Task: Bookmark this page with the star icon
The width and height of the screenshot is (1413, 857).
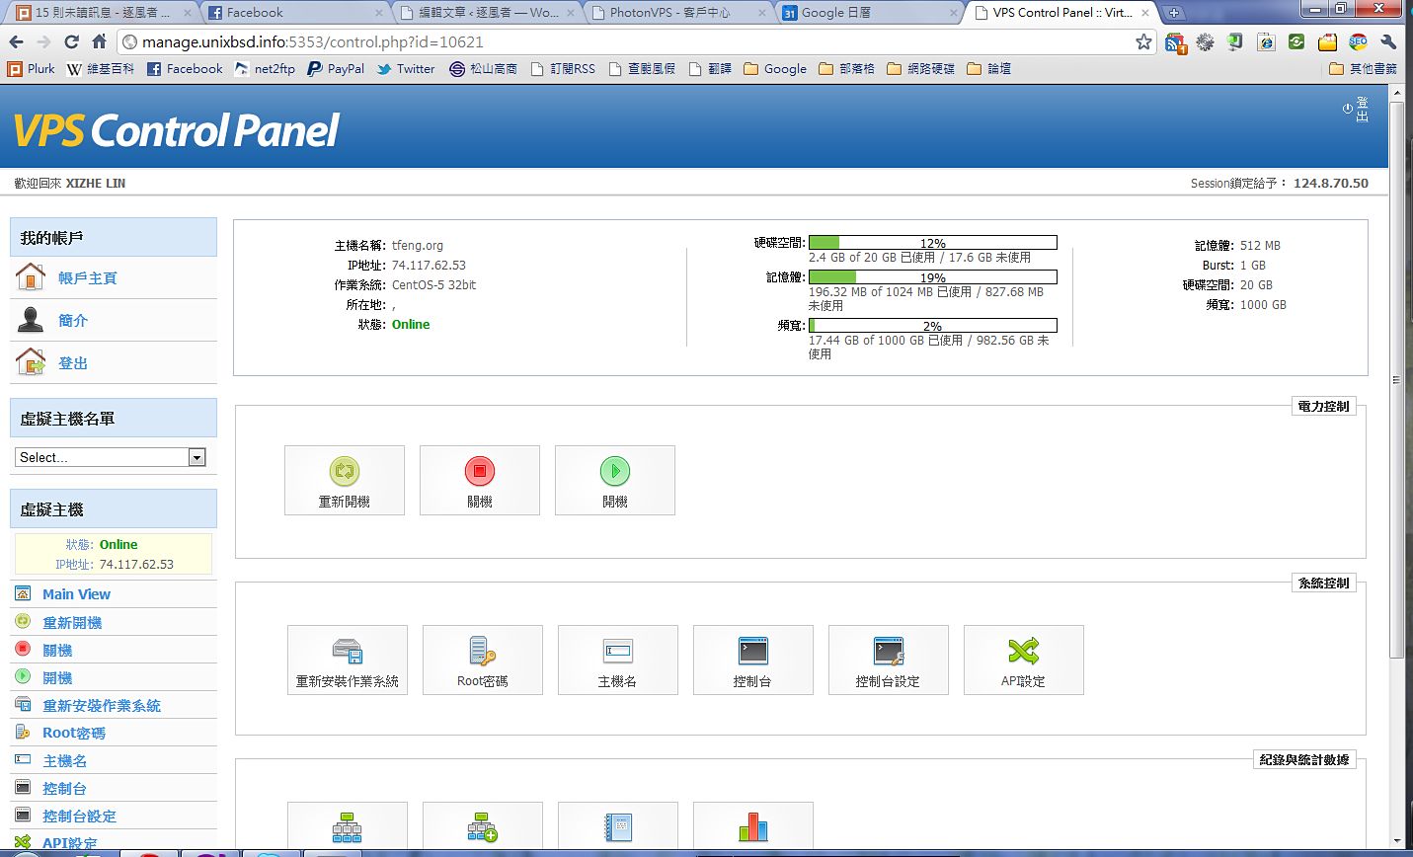Action: [1143, 41]
